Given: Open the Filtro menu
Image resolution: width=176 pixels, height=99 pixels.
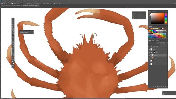Looking at the screenshot, I should [26, 1].
